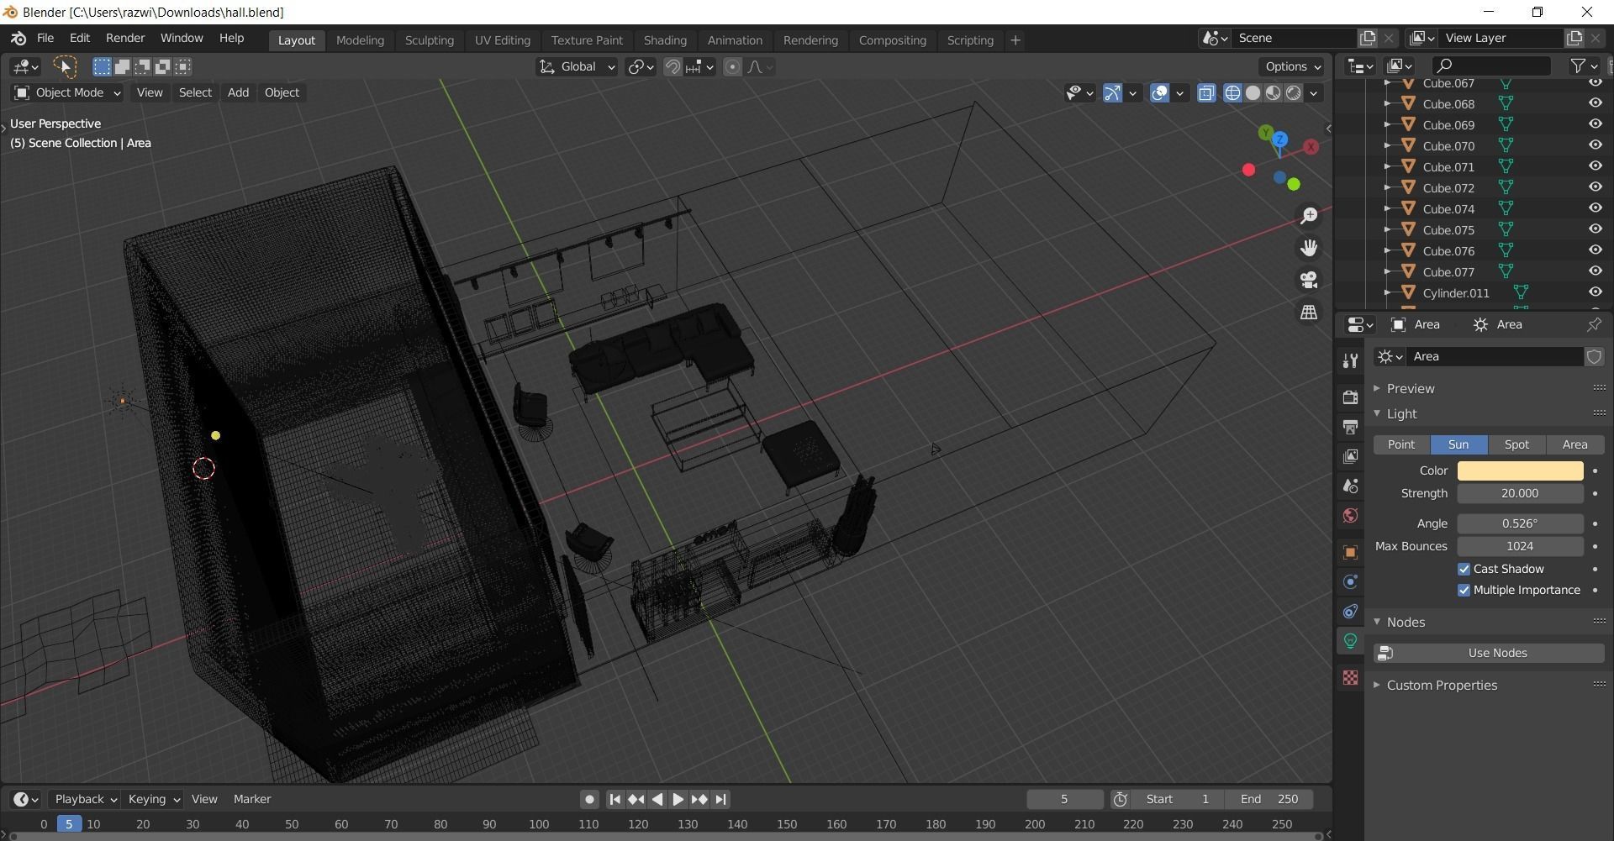This screenshot has width=1614, height=841.
Task: Click the outliner search field
Action: pos(1490,66)
